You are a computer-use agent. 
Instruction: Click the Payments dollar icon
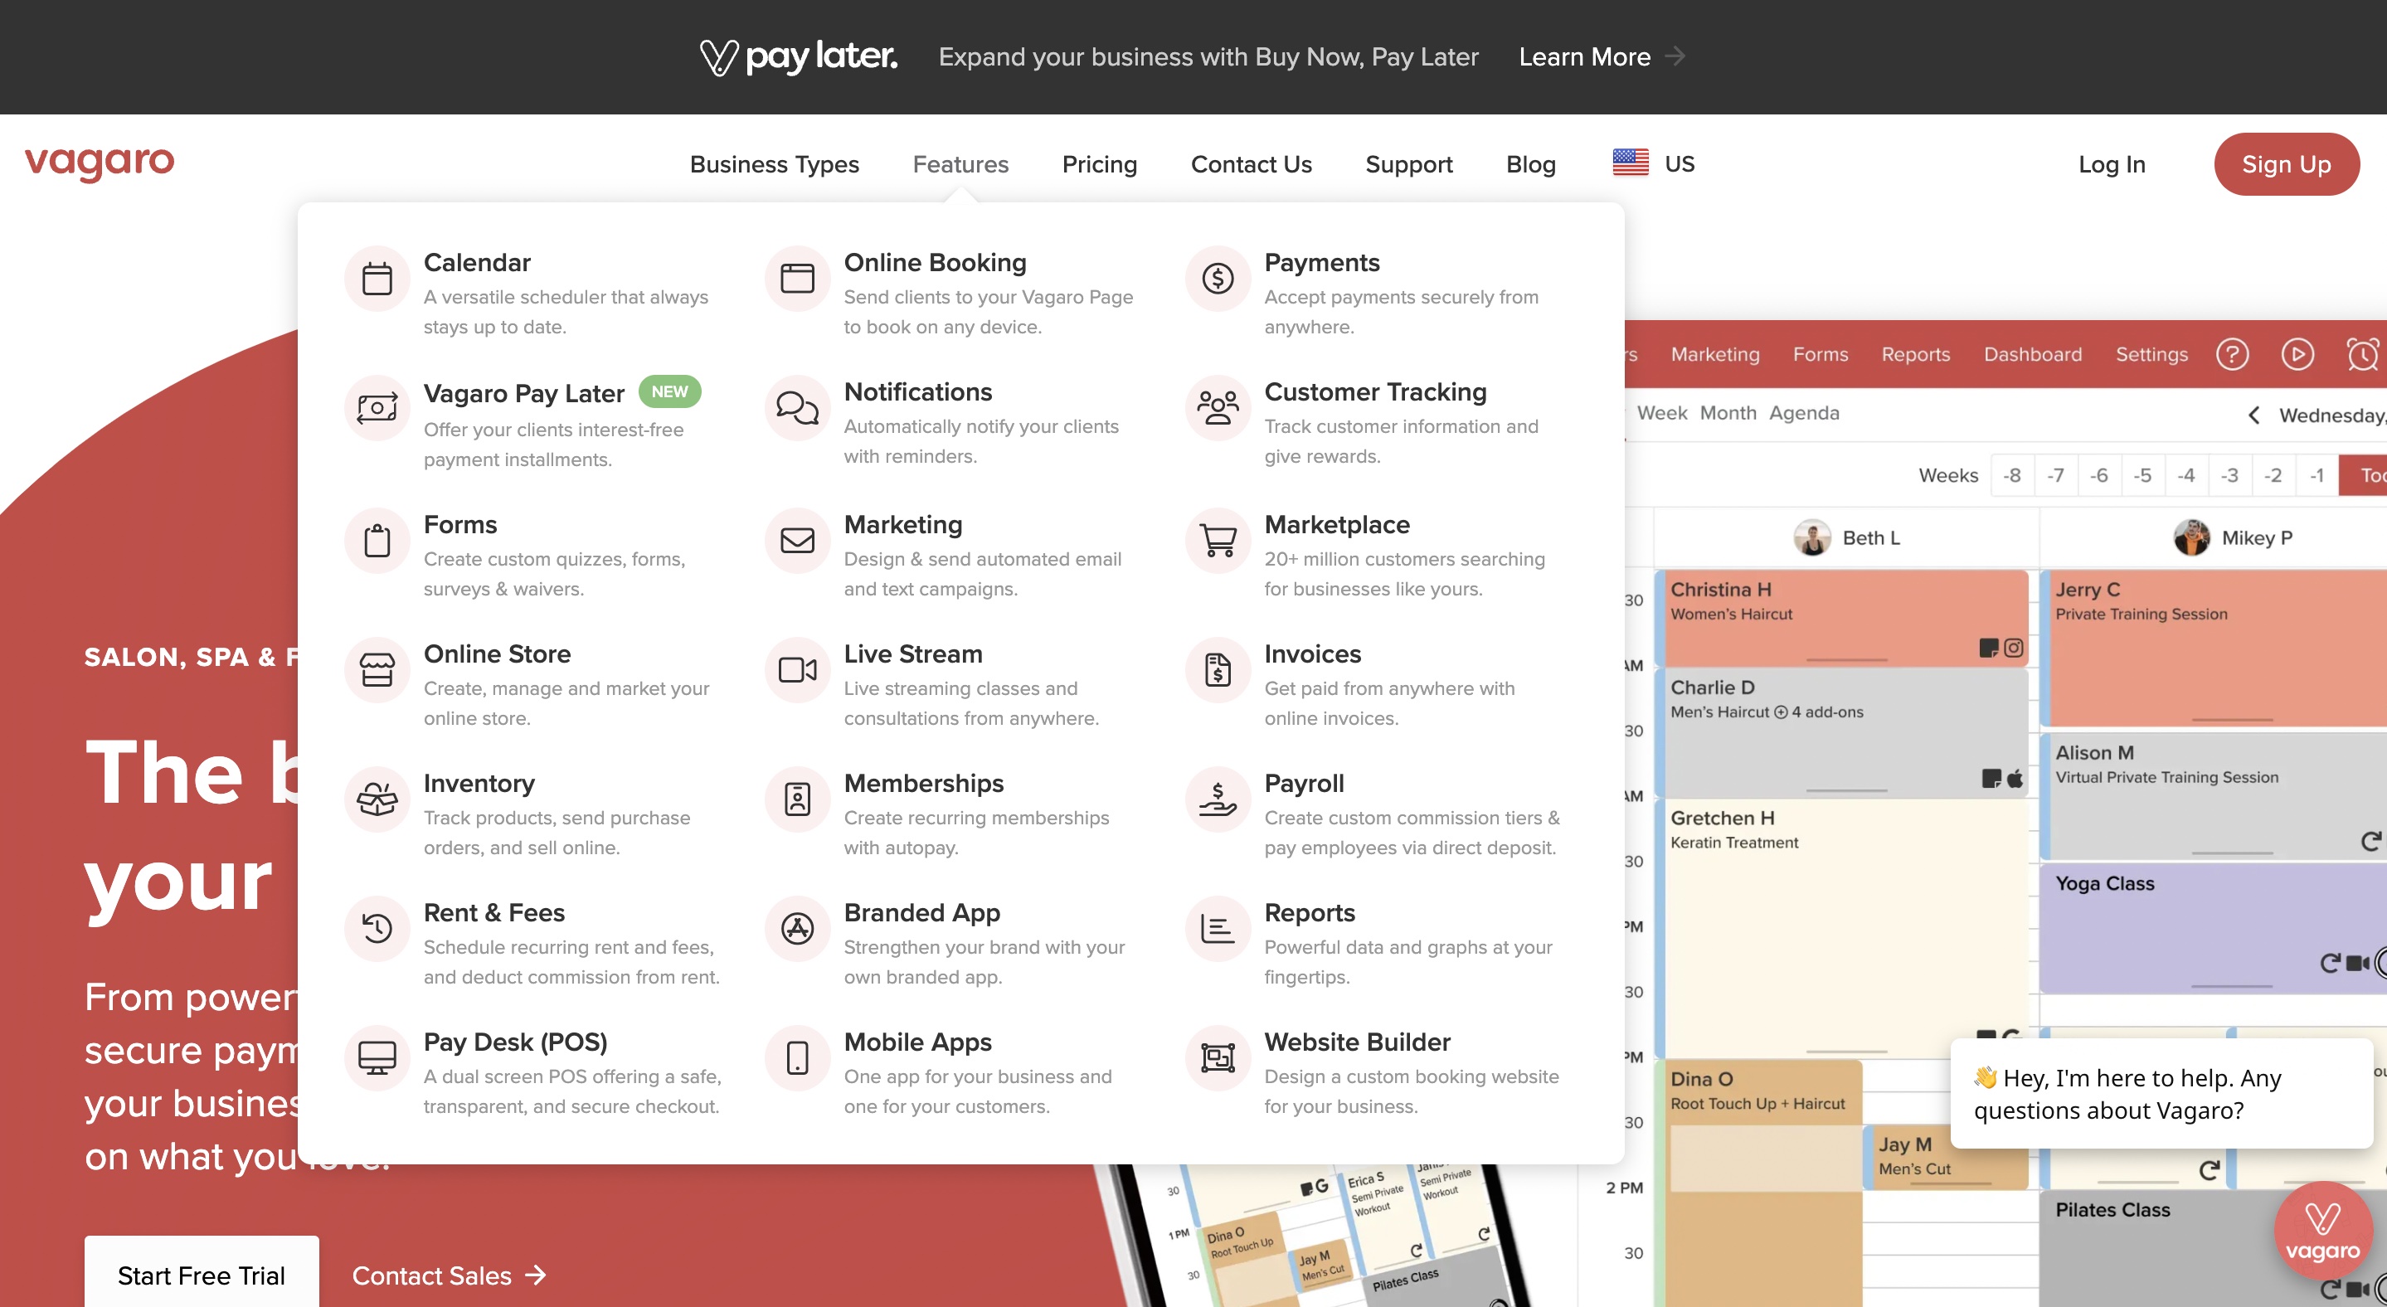click(1218, 278)
